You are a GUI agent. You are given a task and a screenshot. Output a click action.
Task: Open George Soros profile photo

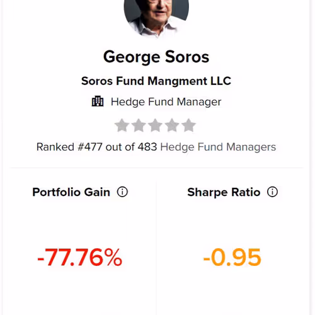[x=156, y=16]
